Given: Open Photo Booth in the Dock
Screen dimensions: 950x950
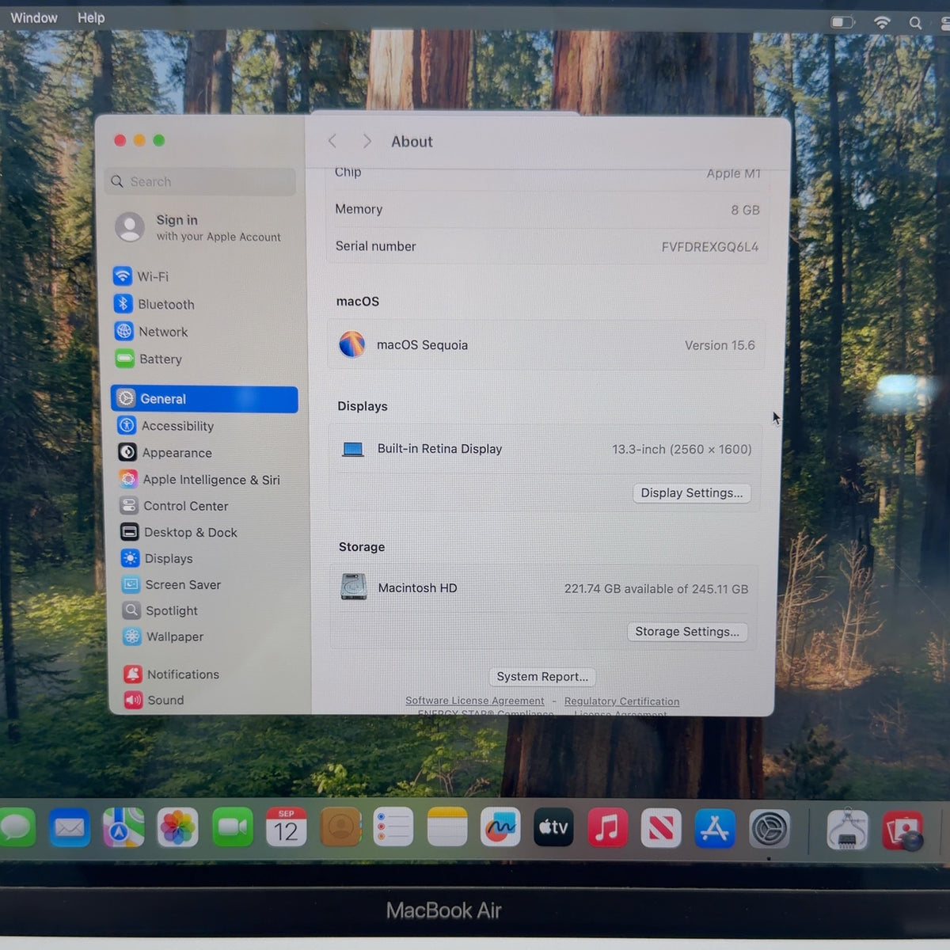Looking at the screenshot, I should click(902, 830).
